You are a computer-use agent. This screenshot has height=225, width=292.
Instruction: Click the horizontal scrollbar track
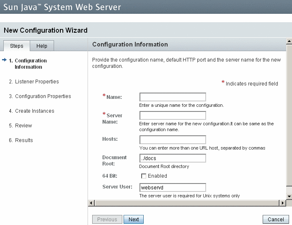pyautogui.click(x=187, y=203)
